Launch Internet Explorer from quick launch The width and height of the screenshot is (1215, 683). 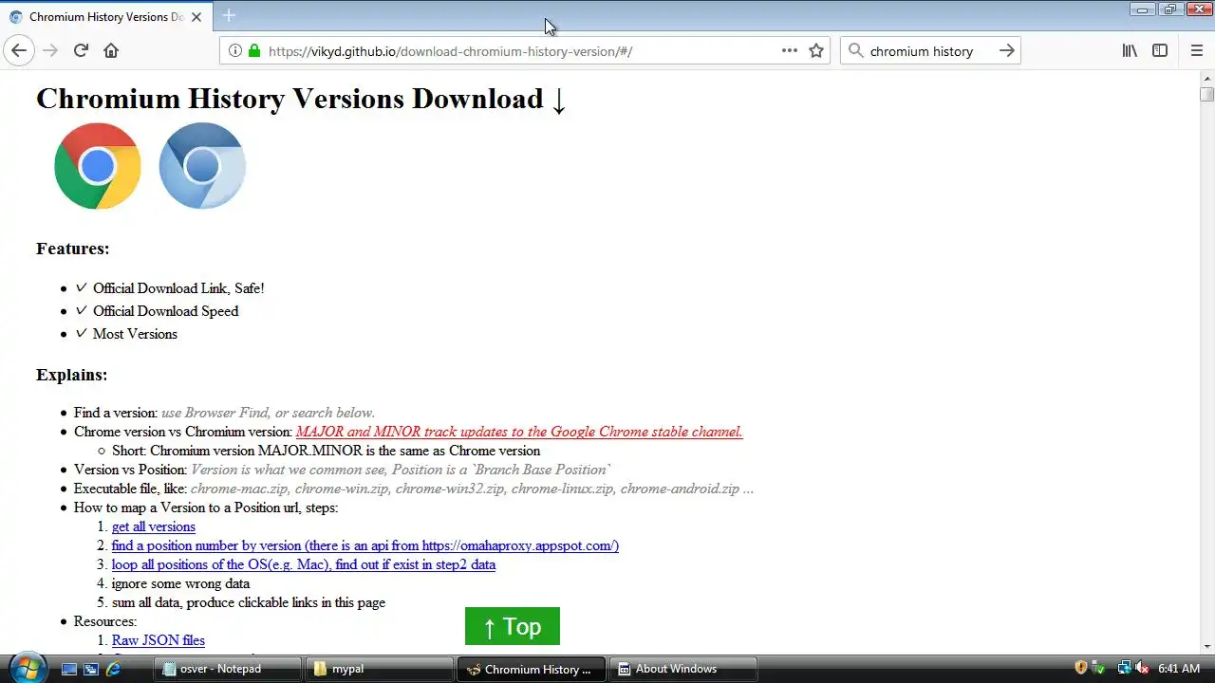[x=113, y=669]
